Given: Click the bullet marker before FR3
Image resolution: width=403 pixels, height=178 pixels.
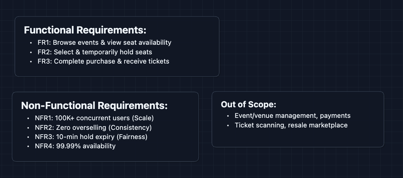Looking at the screenshot, I should tap(31, 62).
